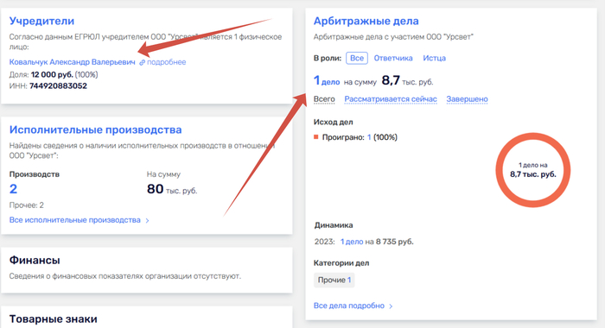Click the financial data absent notice text
605x328 pixels.
tap(125, 276)
